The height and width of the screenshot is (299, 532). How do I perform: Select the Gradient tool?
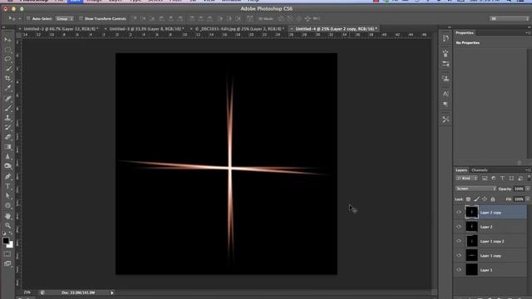point(7,147)
